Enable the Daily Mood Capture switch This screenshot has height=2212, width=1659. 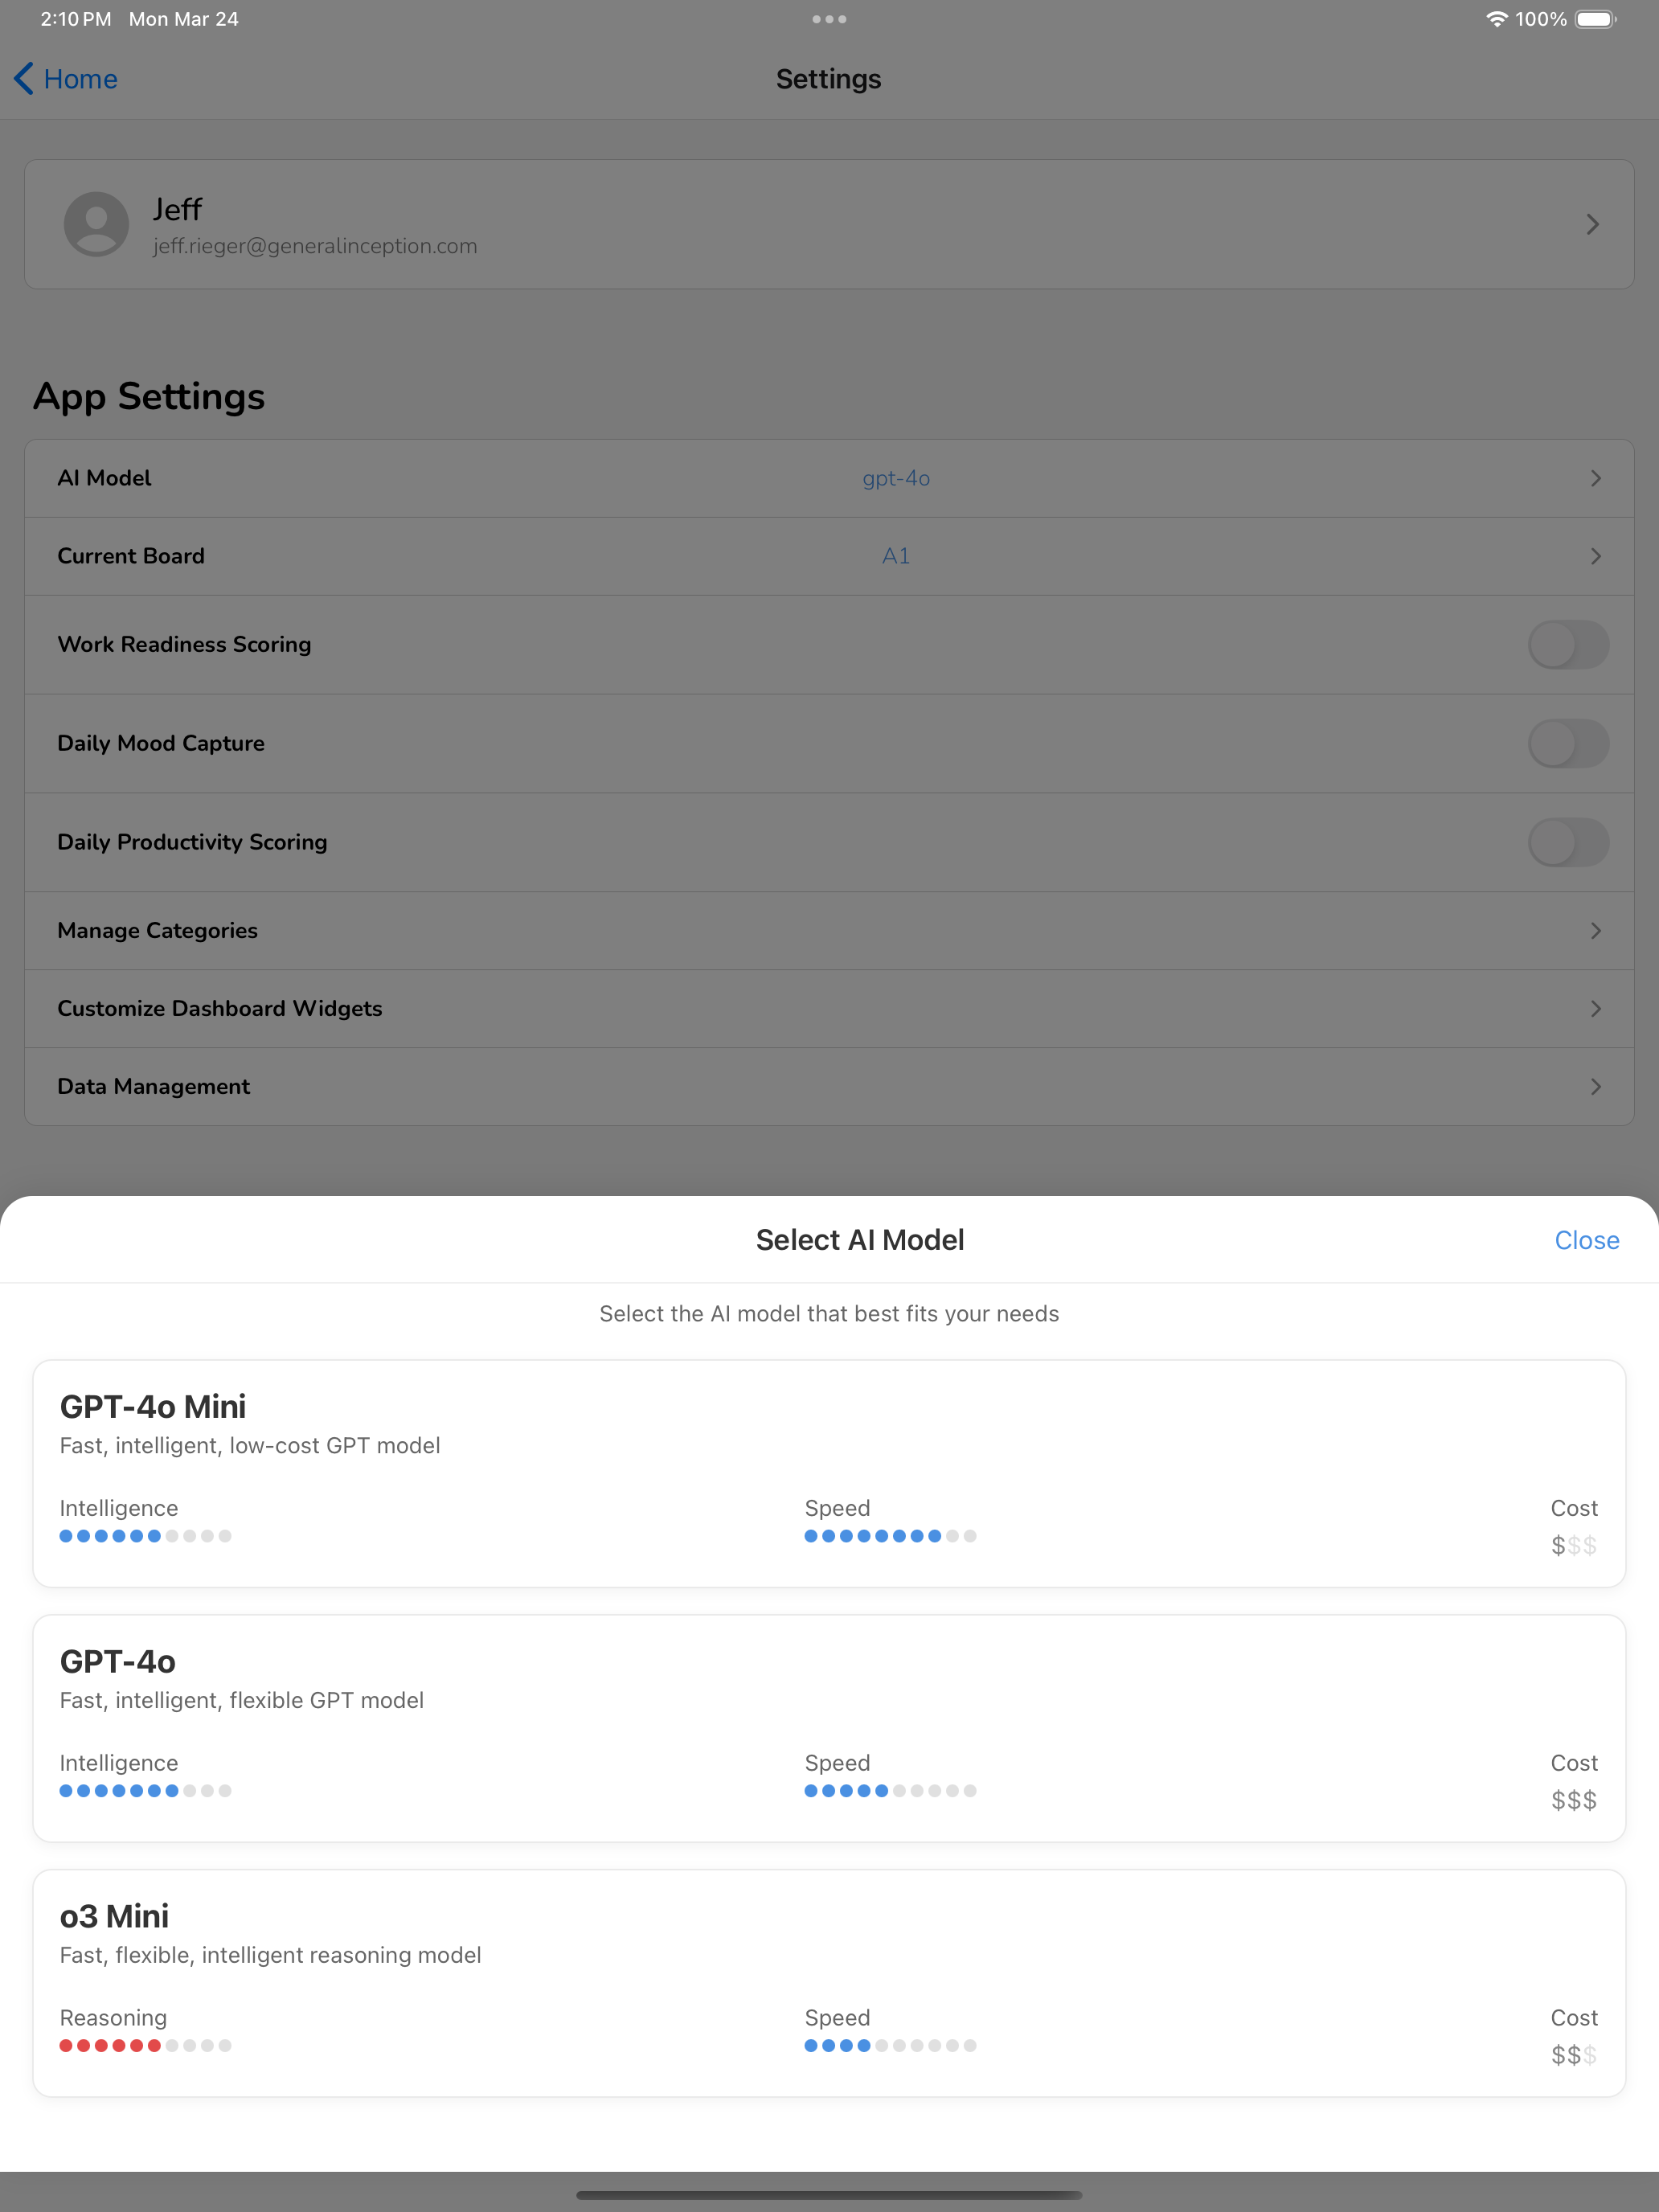pos(1568,743)
